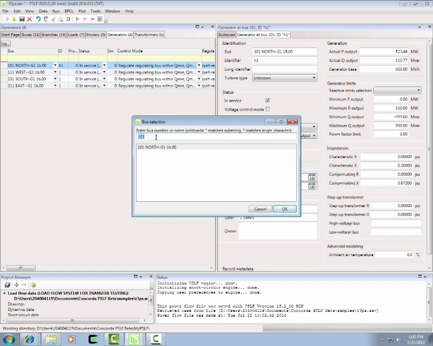Expand the Load flow data tree node

click(4, 293)
